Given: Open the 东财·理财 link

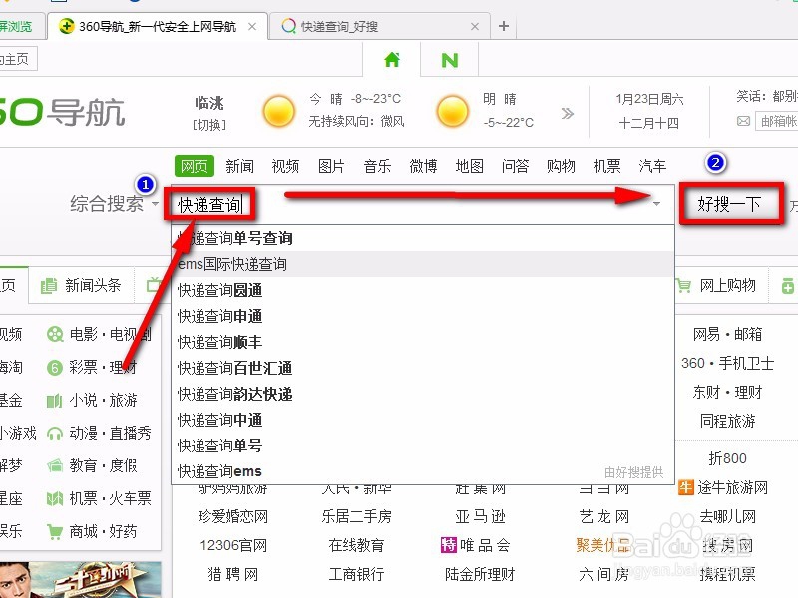Looking at the screenshot, I should (727, 392).
